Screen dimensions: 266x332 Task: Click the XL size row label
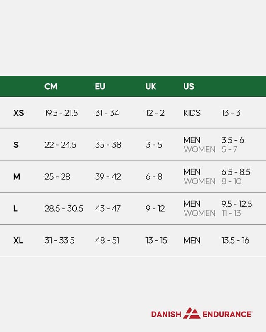pyautogui.click(x=18, y=240)
